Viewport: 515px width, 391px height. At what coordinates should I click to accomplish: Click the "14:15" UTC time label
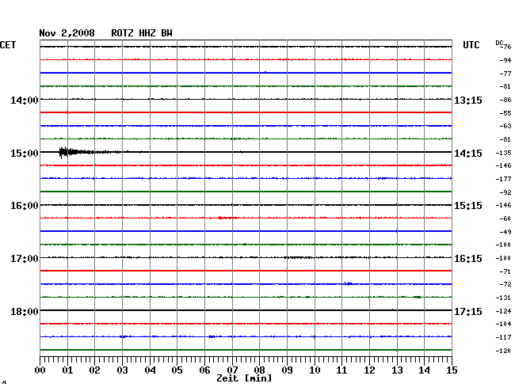(x=468, y=154)
